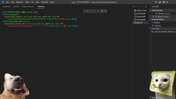Open the Run menu
This screenshot has height=99, width=176.
point(37,2)
